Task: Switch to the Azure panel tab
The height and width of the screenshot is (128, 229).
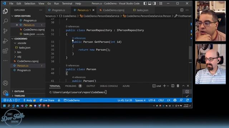Action: 126,86
